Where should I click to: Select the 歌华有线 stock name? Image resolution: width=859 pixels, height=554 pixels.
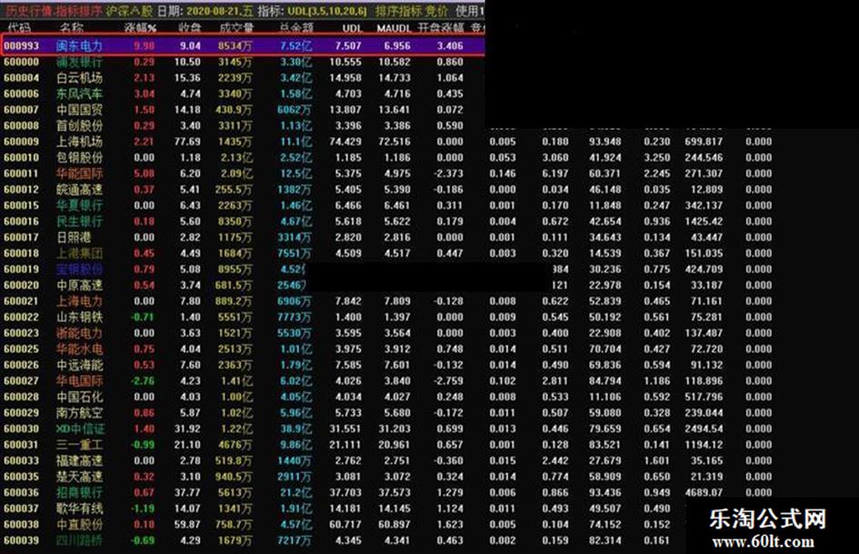click(79, 508)
